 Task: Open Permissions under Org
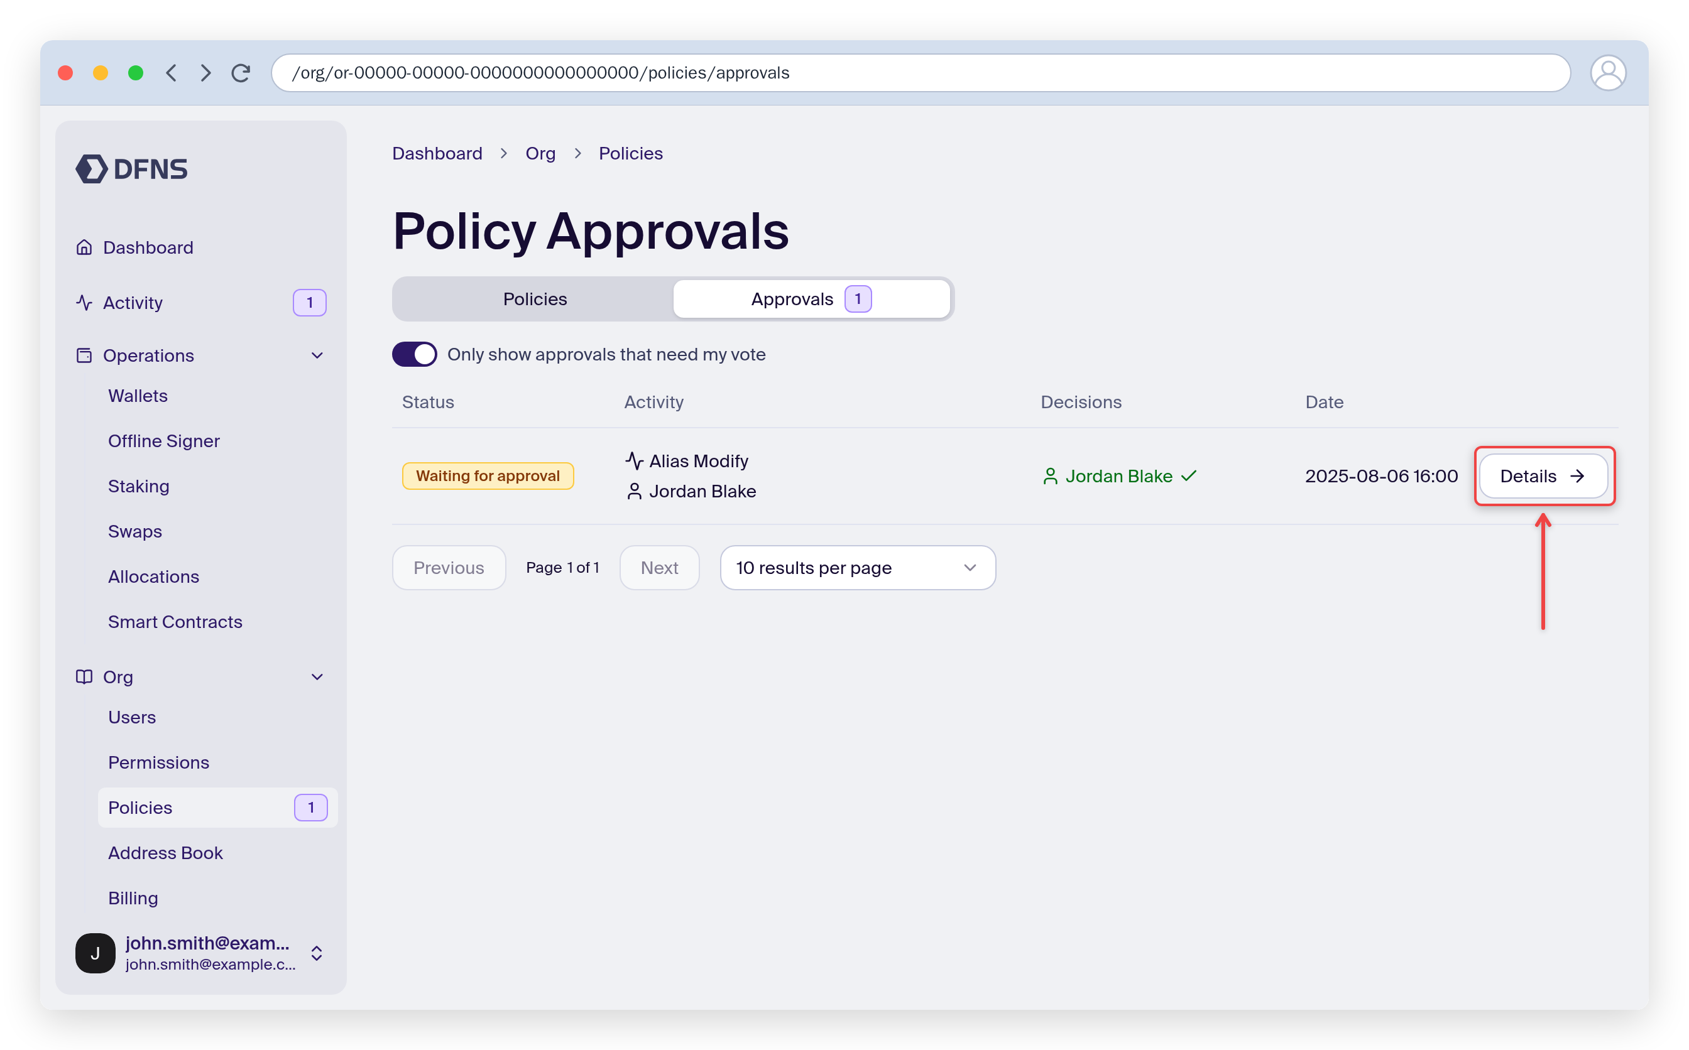(158, 762)
